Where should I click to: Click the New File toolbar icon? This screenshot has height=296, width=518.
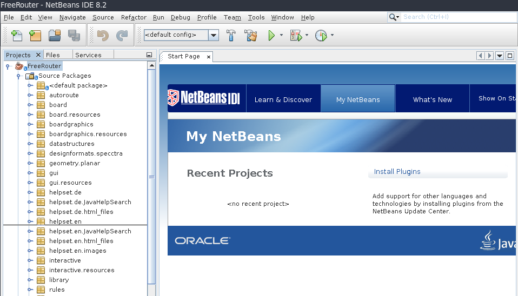(17, 35)
